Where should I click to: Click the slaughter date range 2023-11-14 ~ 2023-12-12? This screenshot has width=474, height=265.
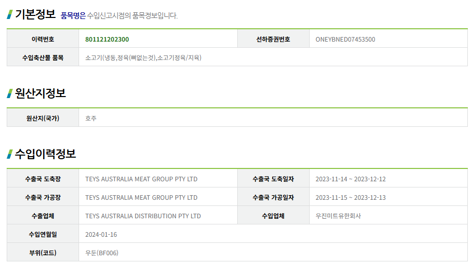pyautogui.click(x=350, y=179)
